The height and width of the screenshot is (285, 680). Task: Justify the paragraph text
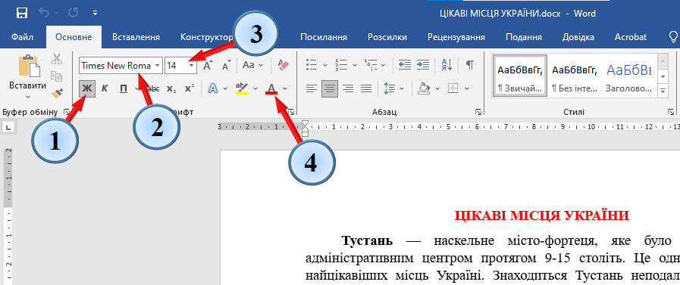pyautogui.click(x=366, y=88)
